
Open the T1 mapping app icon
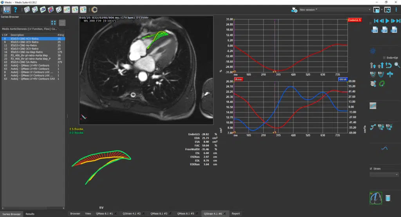click(75, 9)
